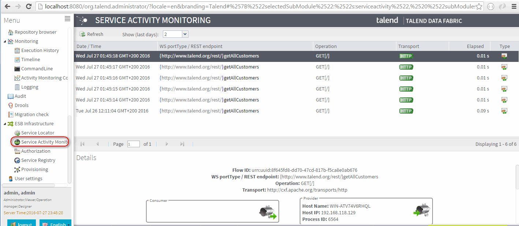
Task: Click the Refresh icon in the toolbar
Action: (x=82, y=34)
